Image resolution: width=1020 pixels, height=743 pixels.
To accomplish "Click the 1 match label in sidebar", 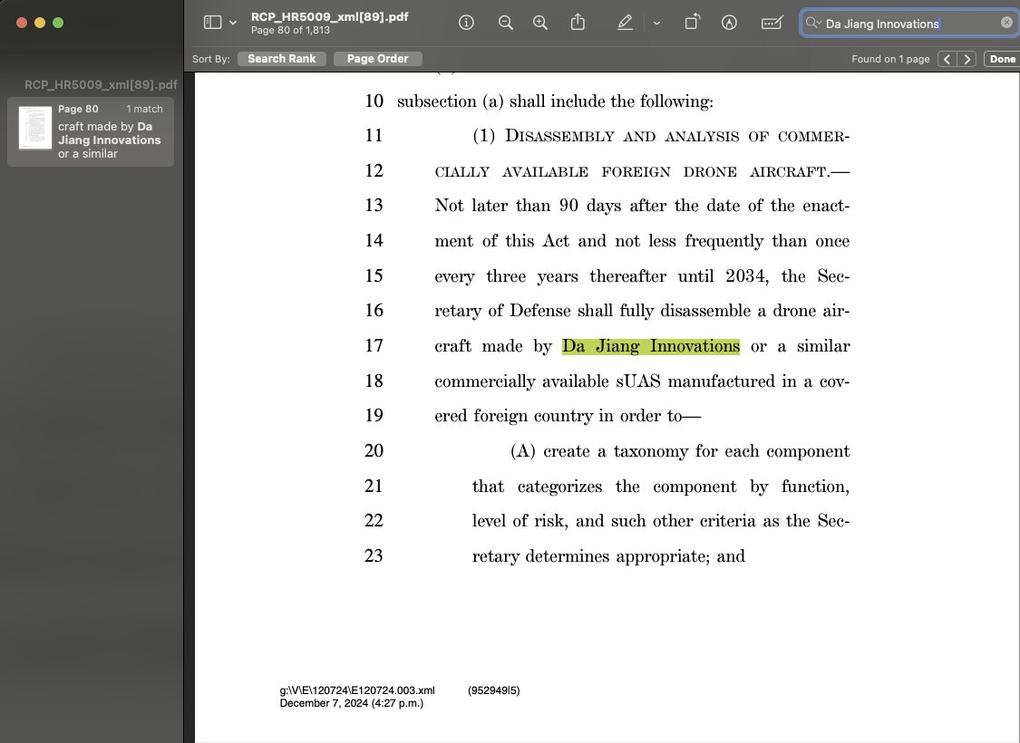I will click(144, 110).
